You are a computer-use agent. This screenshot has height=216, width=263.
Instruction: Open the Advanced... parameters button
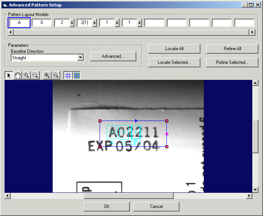coord(113,56)
